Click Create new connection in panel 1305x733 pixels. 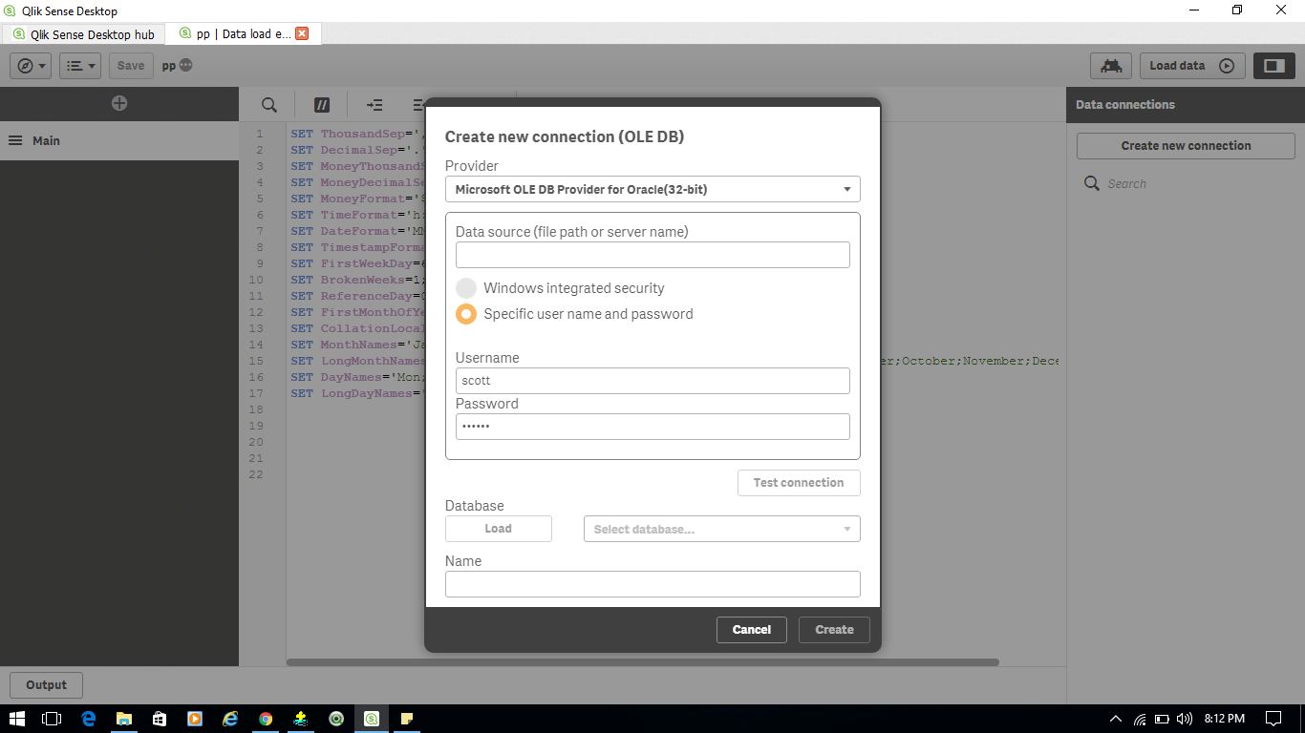click(1186, 146)
